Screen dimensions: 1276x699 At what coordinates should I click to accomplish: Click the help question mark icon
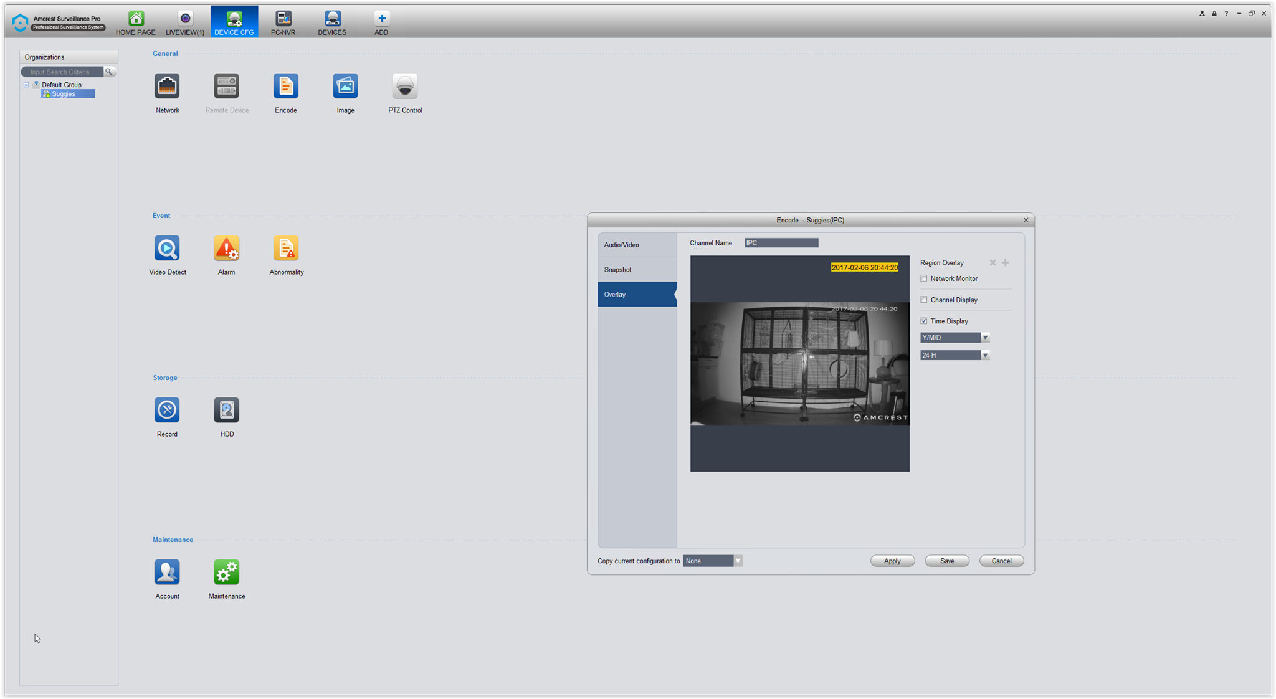[x=1226, y=13]
